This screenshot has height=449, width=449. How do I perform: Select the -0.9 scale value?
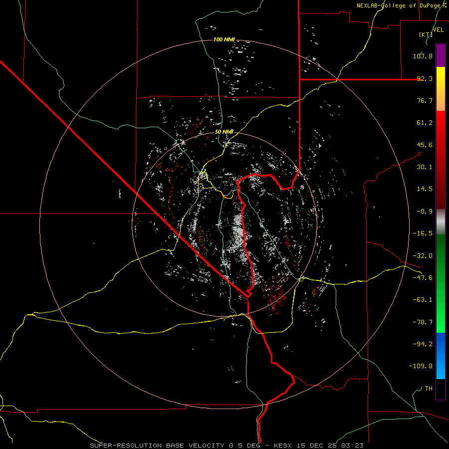[425, 212]
